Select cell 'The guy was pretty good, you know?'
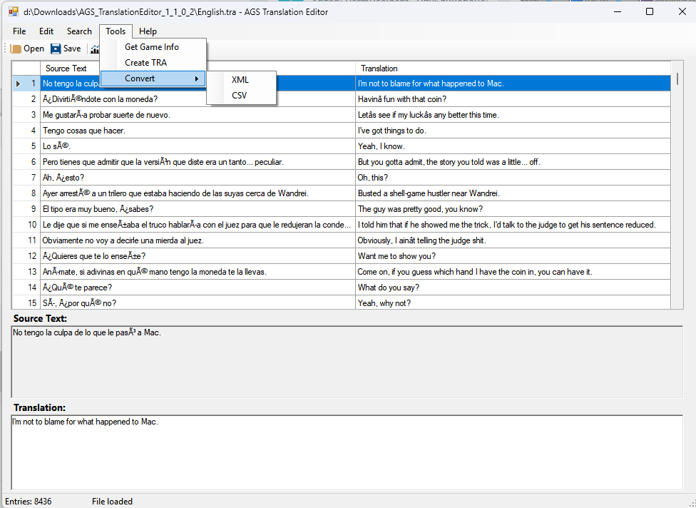Image resolution: width=696 pixels, height=508 pixels. [x=513, y=209]
